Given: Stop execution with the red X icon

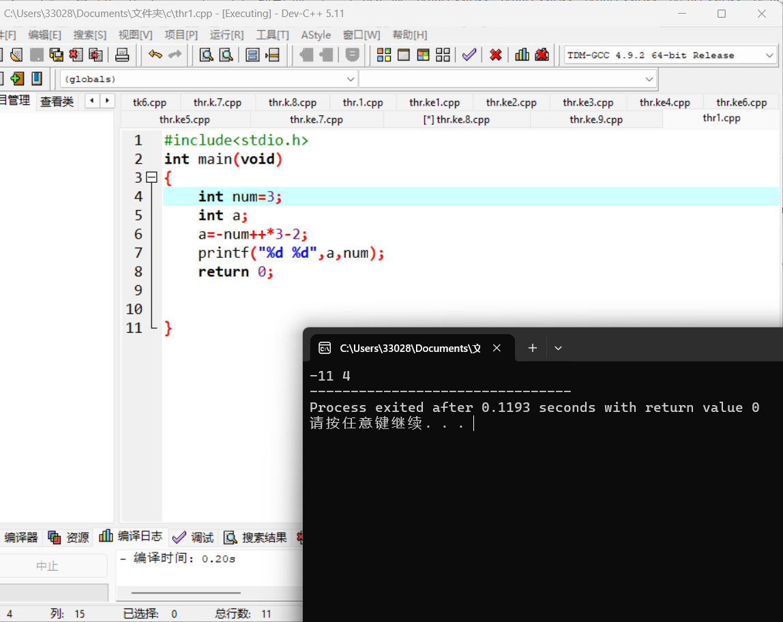Looking at the screenshot, I should pos(495,55).
